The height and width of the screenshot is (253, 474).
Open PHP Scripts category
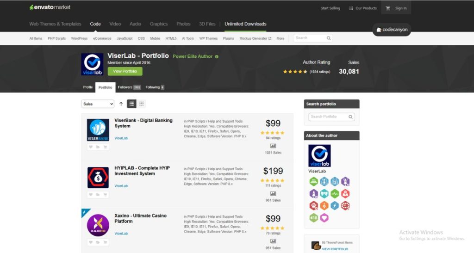[56, 38]
